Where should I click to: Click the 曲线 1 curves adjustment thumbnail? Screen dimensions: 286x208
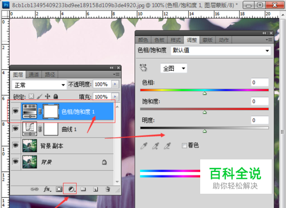pyautogui.click(x=30, y=129)
